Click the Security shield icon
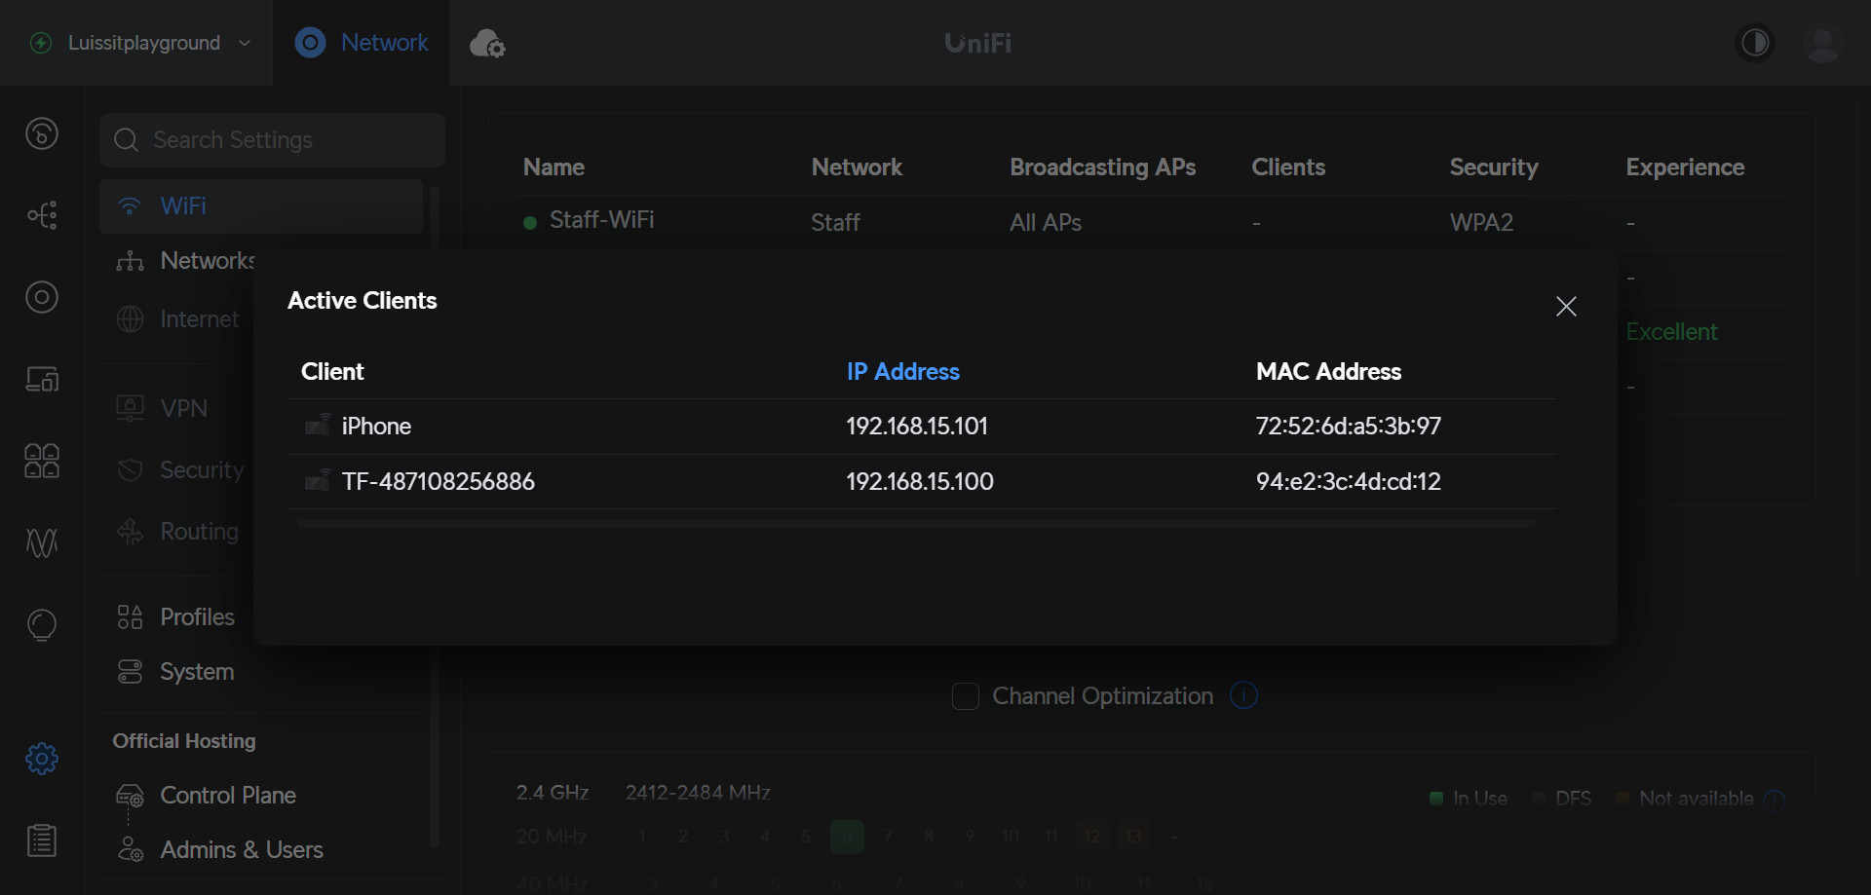Screen dimensions: 1871x895 click(x=130, y=470)
